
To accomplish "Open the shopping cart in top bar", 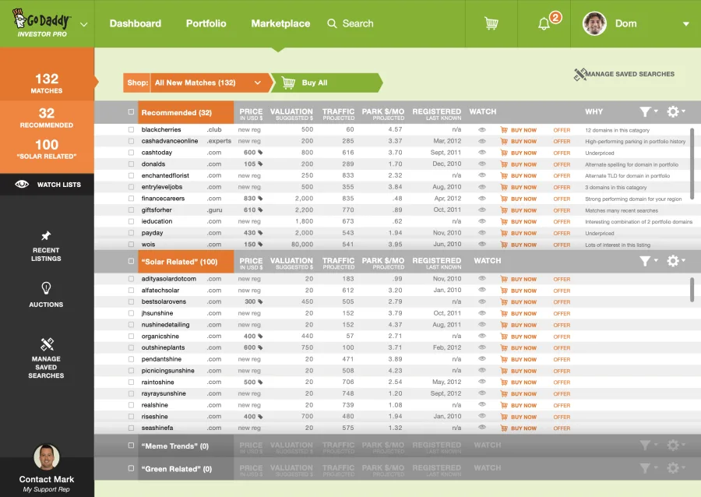I will [x=491, y=23].
